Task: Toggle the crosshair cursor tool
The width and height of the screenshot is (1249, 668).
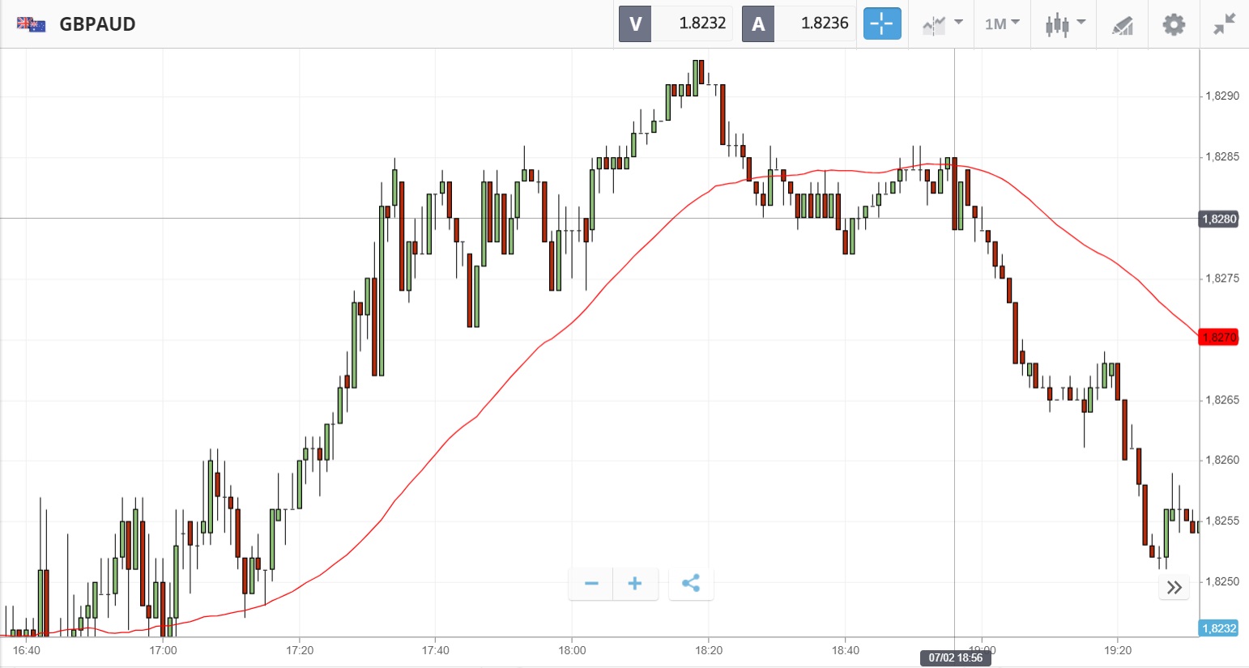Action: click(x=881, y=24)
